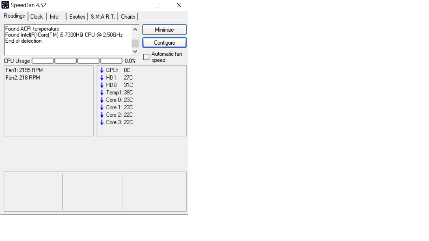Open the Configure dialog

click(165, 43)
